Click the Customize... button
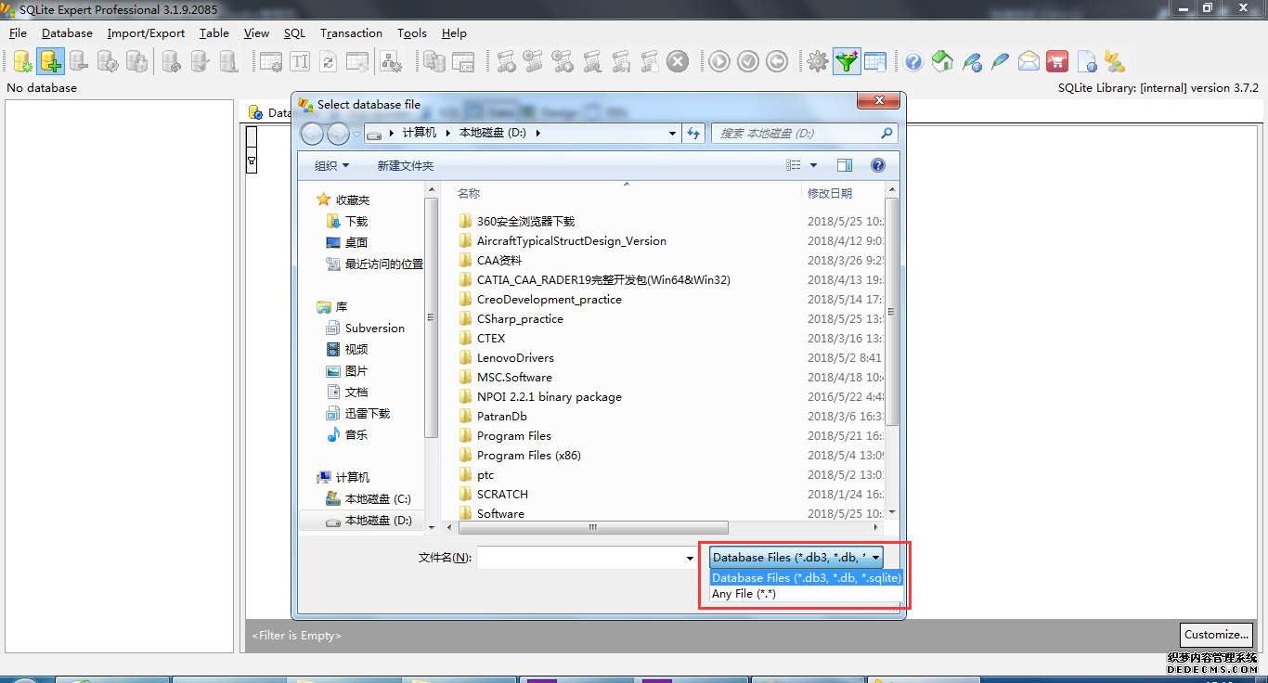The height and width of the screenshot is (683, 1268). point(1216,635)
